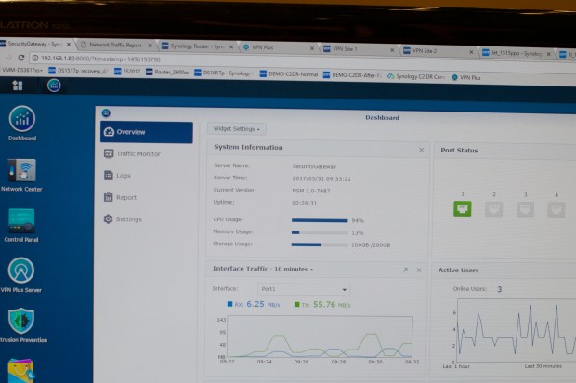Click the main menu grid icon

[18, 86]
